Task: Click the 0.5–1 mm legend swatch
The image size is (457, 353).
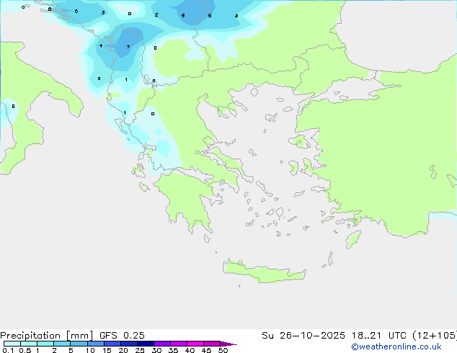Action: [29, 344]
